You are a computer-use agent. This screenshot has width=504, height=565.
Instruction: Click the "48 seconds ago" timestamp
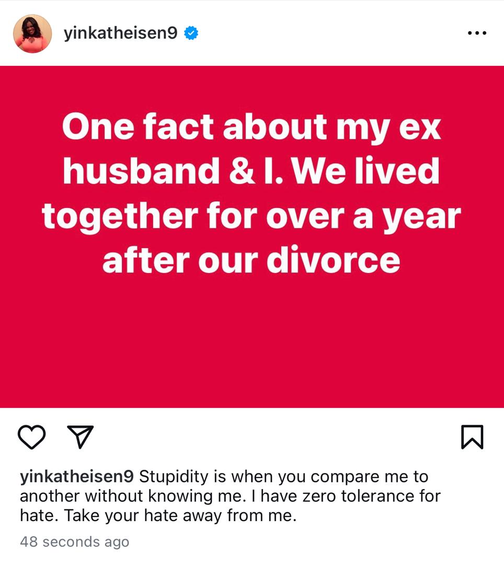[74, 541]
